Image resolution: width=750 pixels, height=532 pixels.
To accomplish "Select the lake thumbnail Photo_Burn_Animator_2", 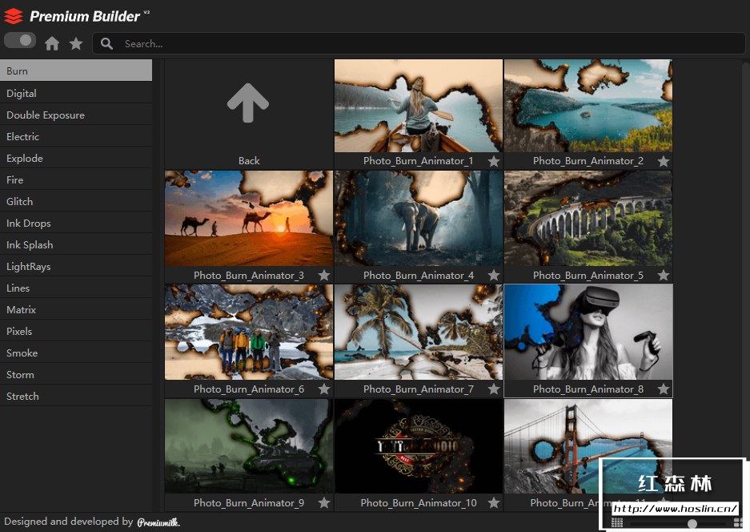I will click(588, 106).
